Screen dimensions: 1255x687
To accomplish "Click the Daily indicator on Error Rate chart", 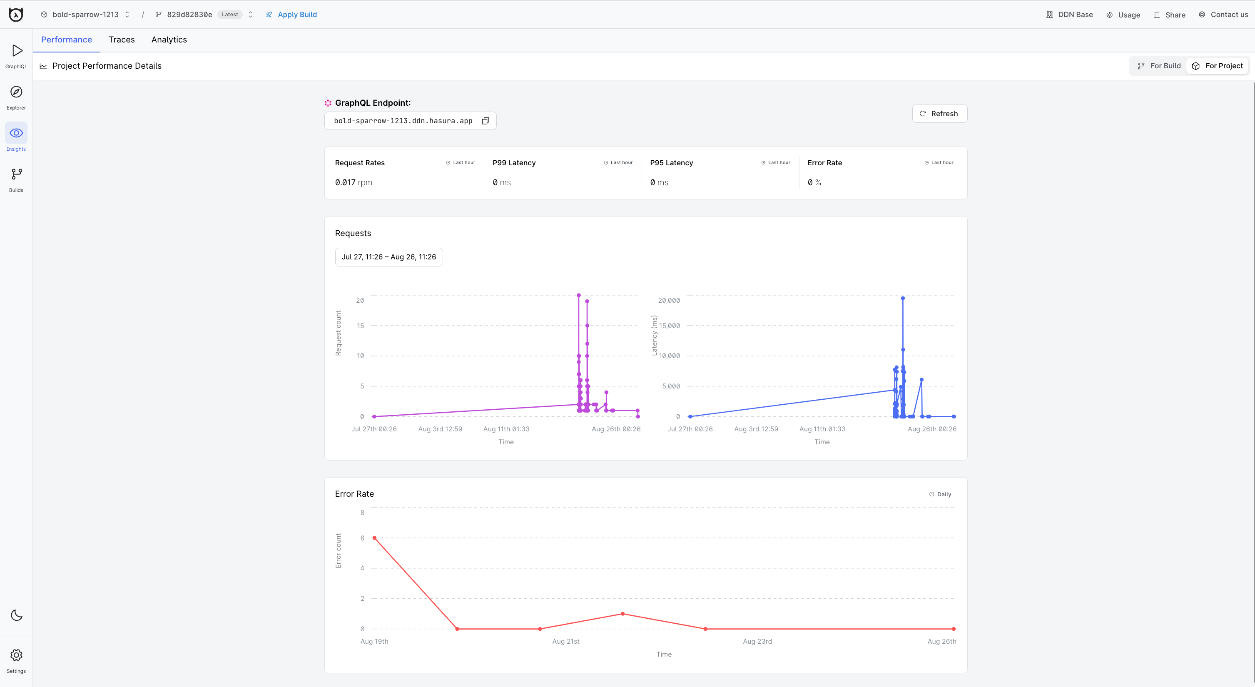I will [x=940, y=494].
